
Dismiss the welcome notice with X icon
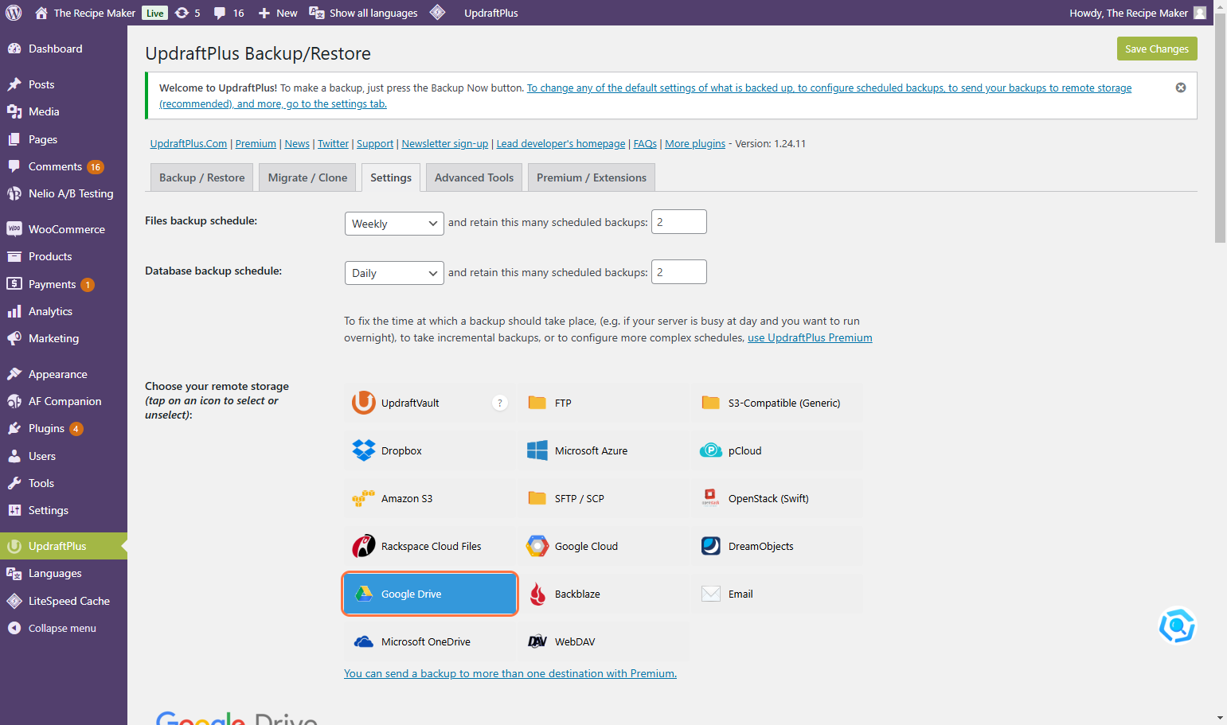[x=1181, y=88]
